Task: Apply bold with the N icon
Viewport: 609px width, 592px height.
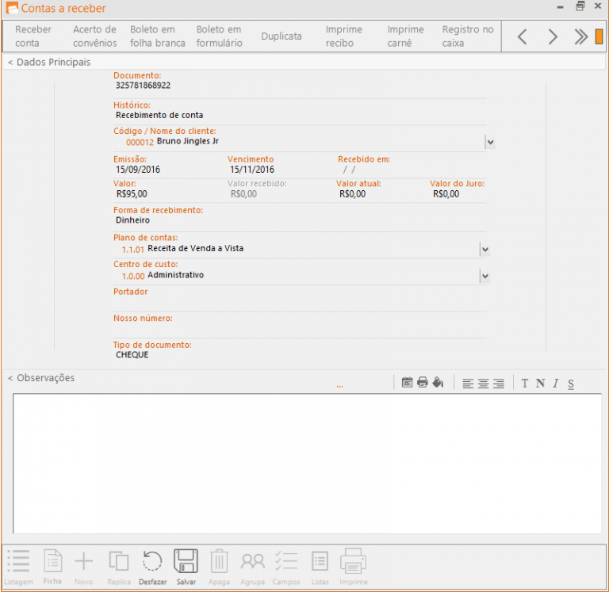Action: [x=540, y=384]
